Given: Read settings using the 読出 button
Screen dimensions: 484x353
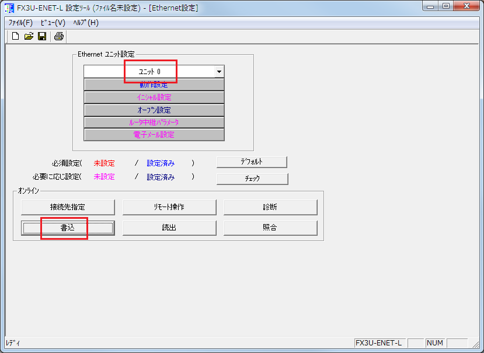Looking at the screenshot, I should (169, 228).
